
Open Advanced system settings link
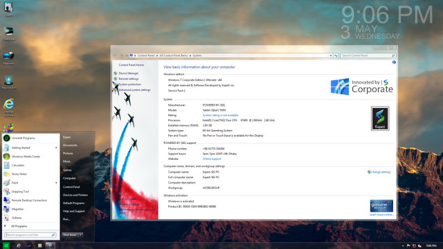[x=135, y=90]
